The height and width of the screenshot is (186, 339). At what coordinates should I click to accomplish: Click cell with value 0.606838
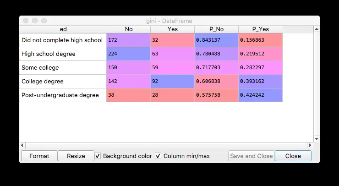click(x=216, y=82)
